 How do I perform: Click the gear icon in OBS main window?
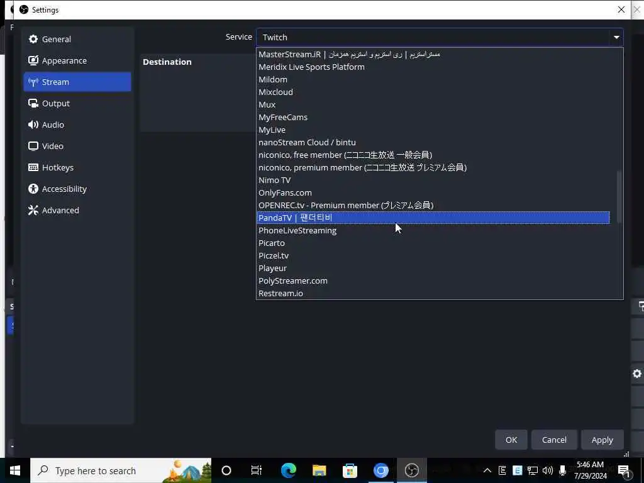(x=637, y=374)
